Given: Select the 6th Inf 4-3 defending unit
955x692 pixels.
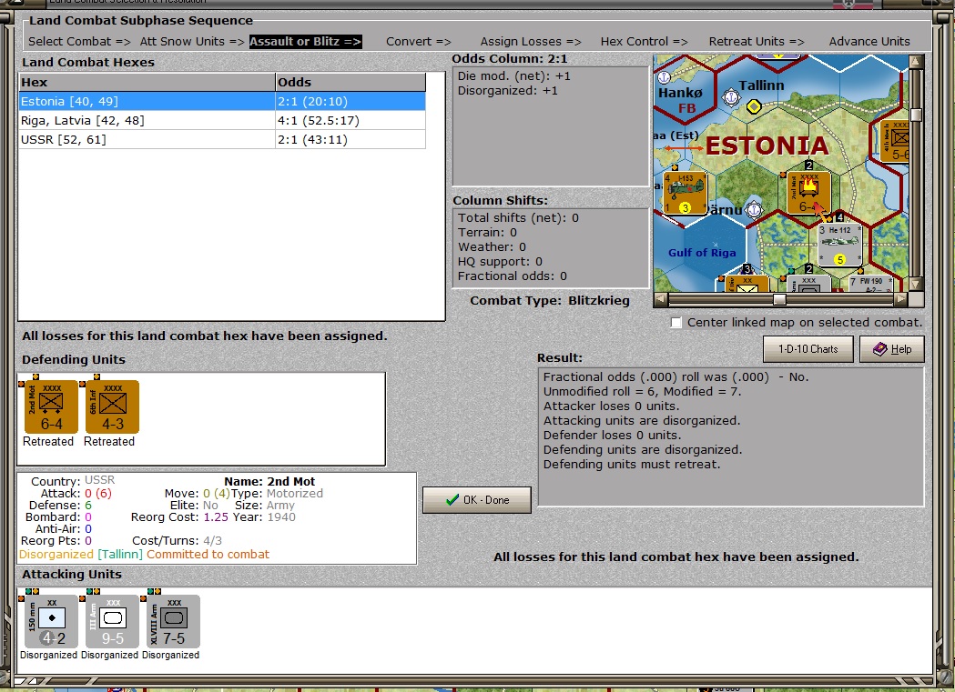Looking at the screenshot, I should (x=110, y=406).
